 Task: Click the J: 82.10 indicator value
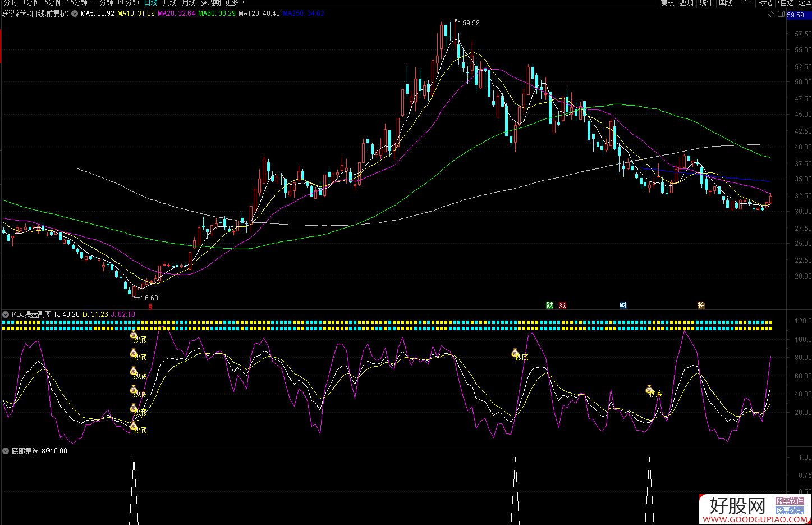(x=123, y=314)
